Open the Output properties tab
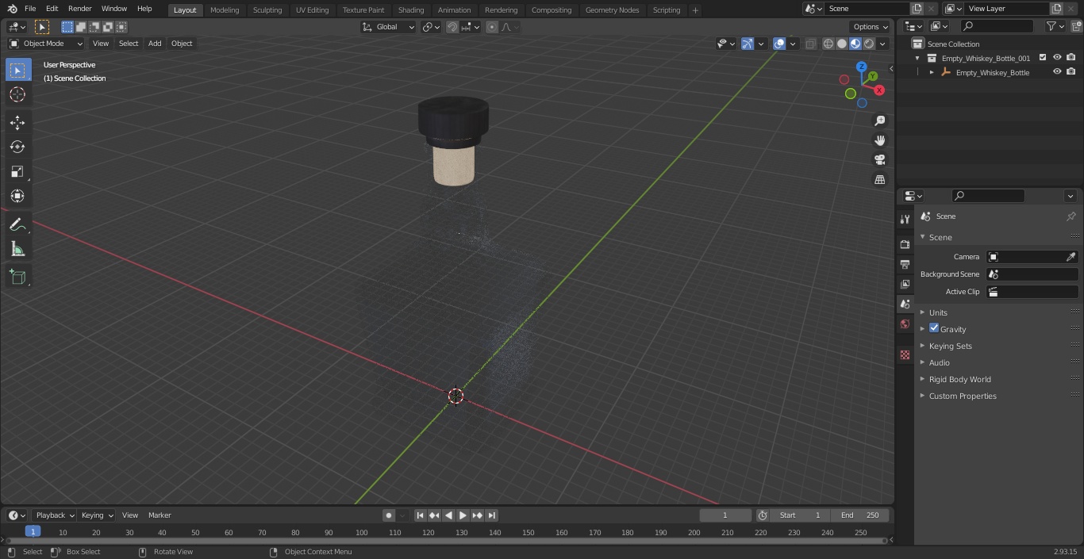Viewport: 1084px width, 559px height. pyautogui.click(x=905, y=264)
